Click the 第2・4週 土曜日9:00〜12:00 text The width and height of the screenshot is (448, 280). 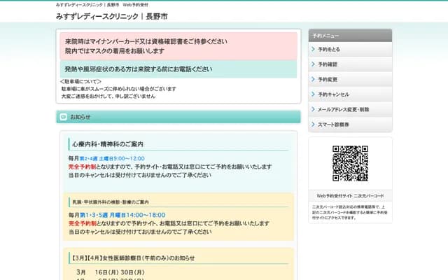click(x=112, y=159)
